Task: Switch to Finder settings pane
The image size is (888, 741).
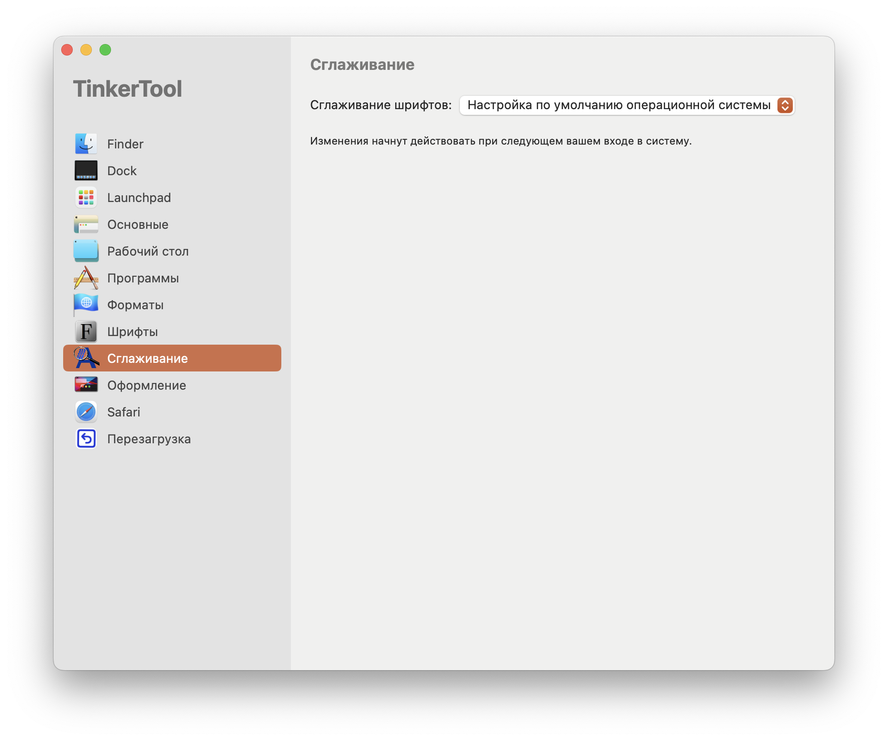Action: (x=125, y=144)
